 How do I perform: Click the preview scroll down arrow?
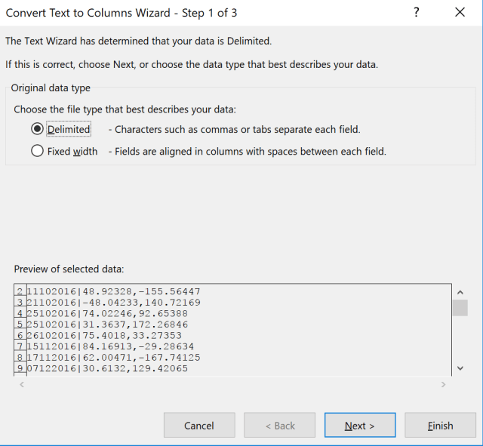click(x=460, y=368)
